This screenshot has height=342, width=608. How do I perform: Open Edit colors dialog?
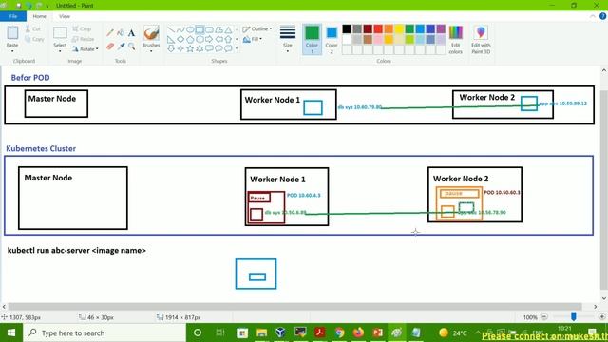[x=456, y=40]
